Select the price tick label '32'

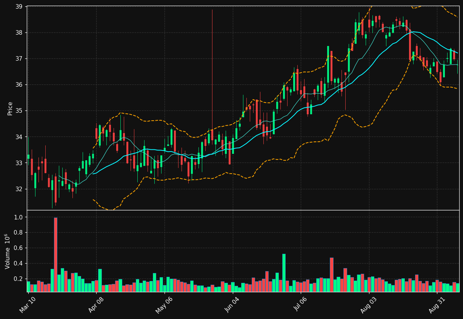(x=18, y=189)
